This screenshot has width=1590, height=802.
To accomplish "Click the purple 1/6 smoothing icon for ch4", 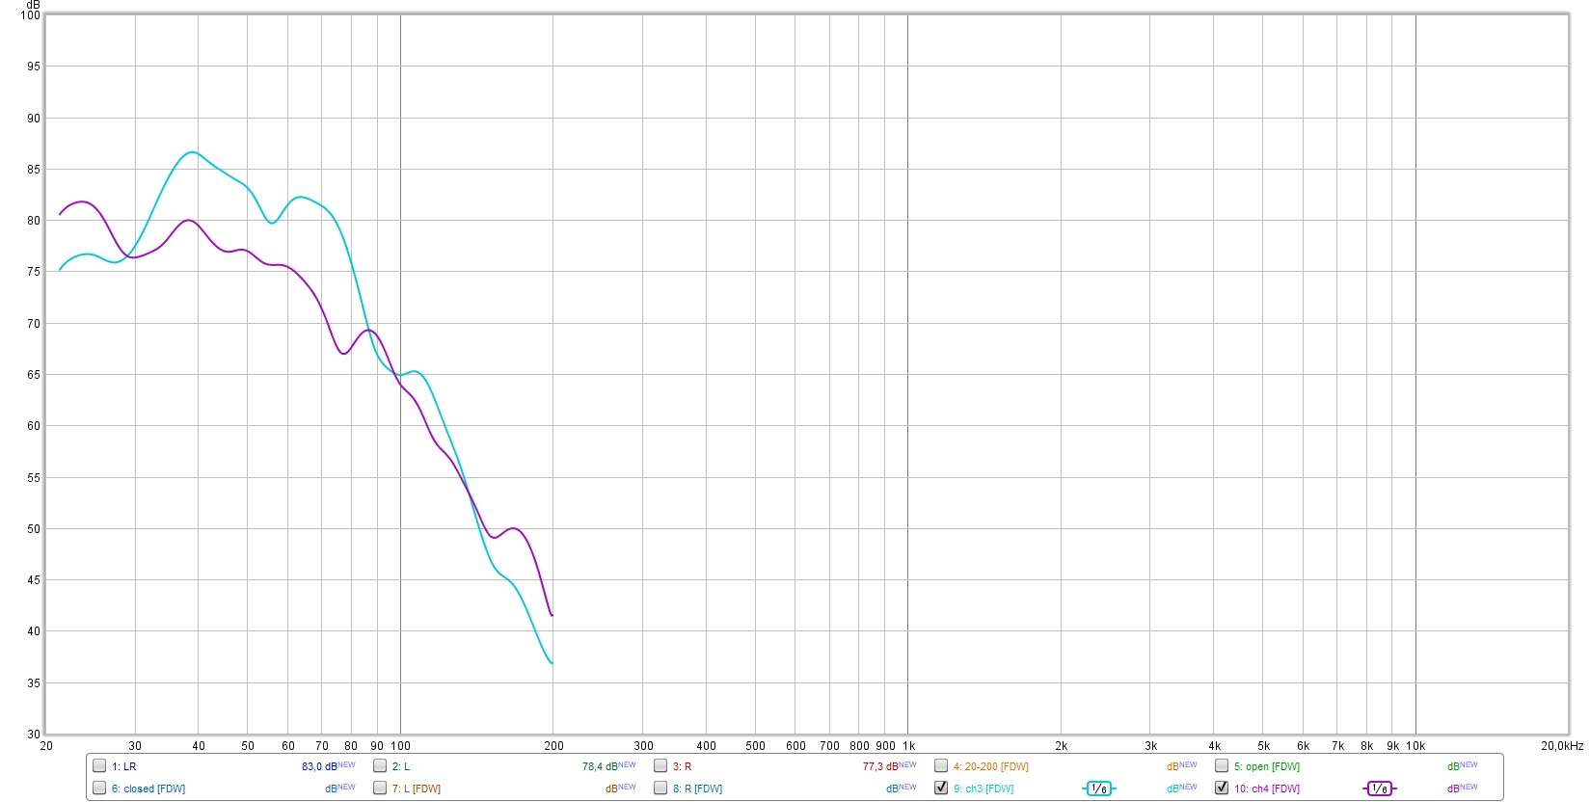I will 1379,789.
